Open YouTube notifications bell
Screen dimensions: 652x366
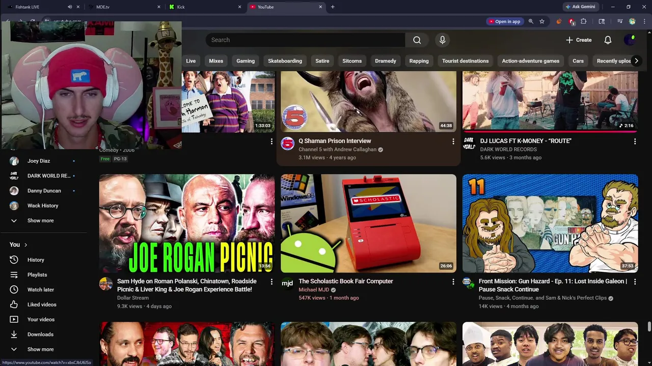(x=608, y=40)
